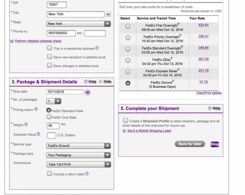Viewport: 245px width, 195px height.
Task: Click 'View/Print details' link
Action: tap(209, 93)
